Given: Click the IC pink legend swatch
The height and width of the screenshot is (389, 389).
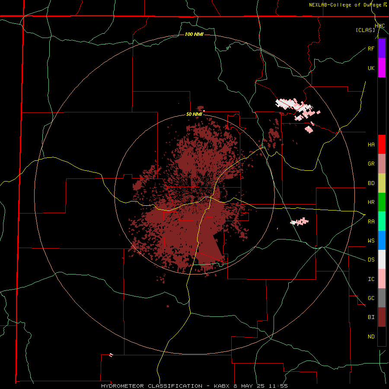Looking at the screenshot, I should pyautogui.click(x=382, y=279).
